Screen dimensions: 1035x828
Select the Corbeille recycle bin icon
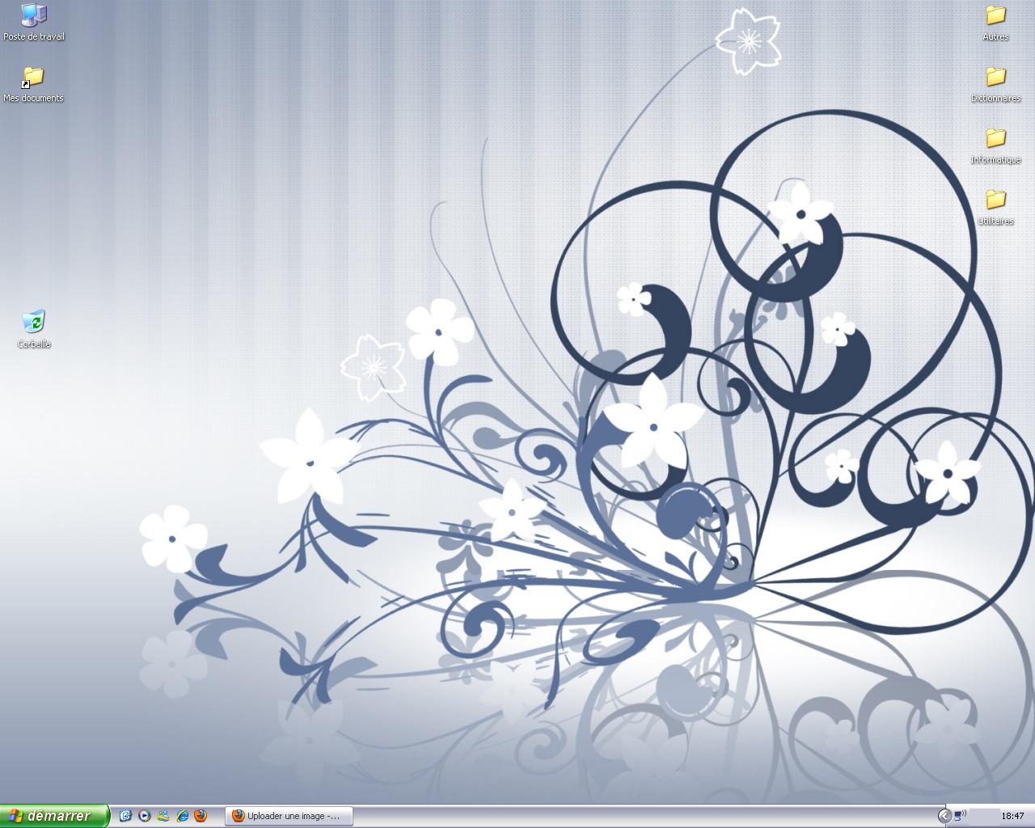point(34,328)
